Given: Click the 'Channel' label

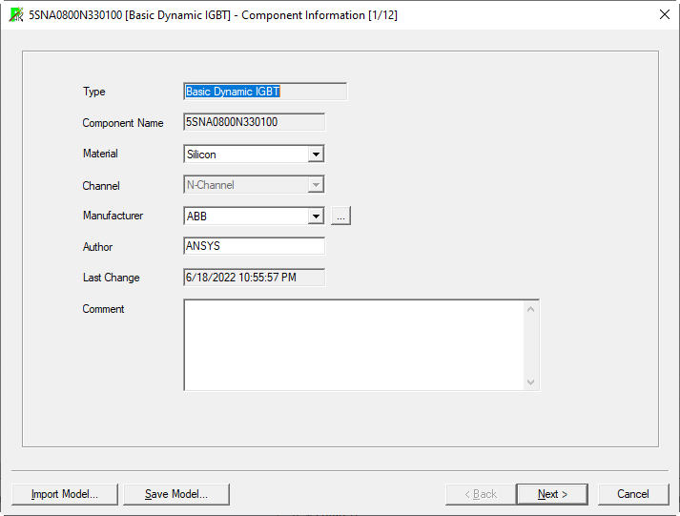Looking at the screenshot, I should 101,186.
